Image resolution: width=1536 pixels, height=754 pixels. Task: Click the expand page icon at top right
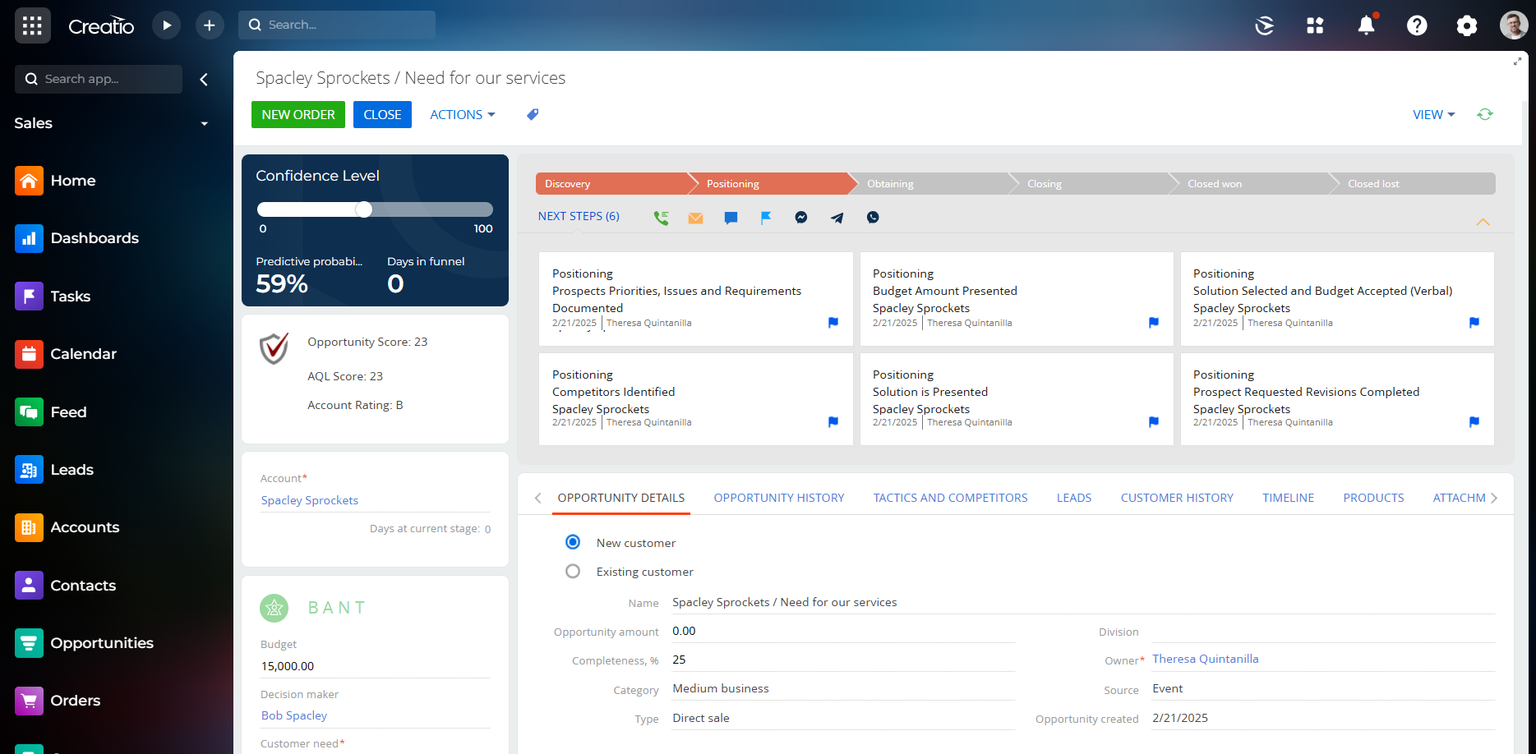click(1517, 62)
